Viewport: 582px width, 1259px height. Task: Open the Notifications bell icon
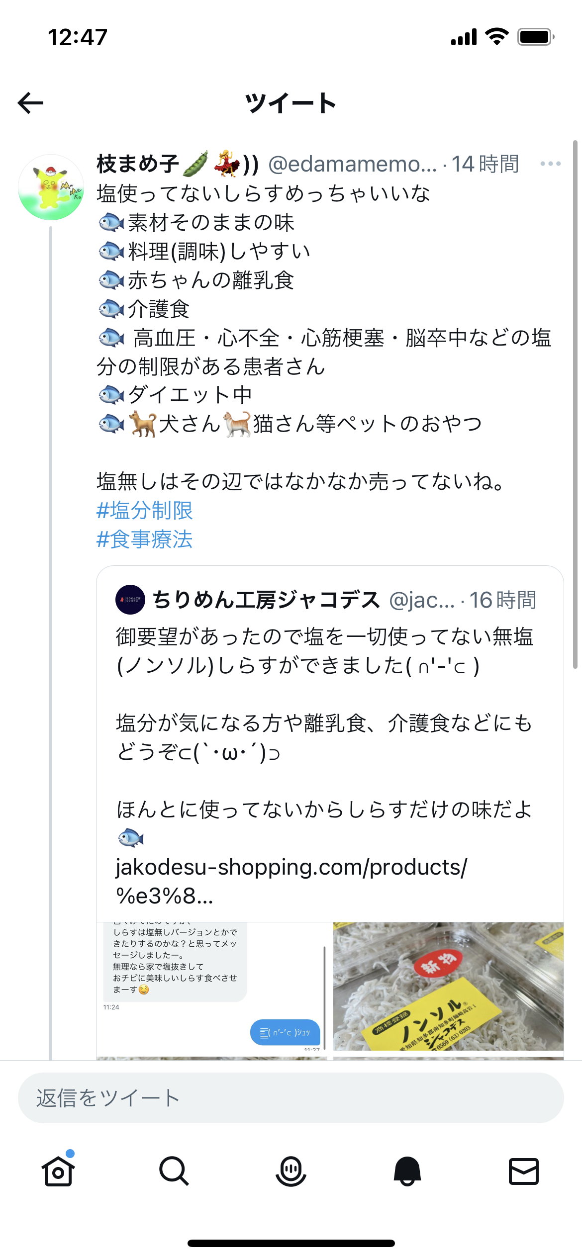click(x=407, y=1171)
